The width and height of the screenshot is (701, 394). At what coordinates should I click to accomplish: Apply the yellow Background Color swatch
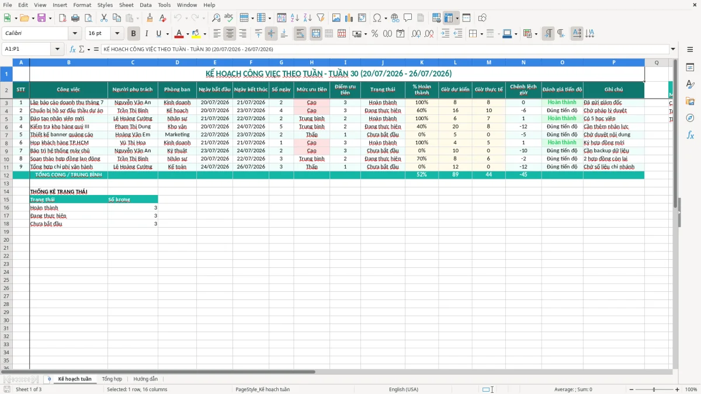tap(196, 34)
